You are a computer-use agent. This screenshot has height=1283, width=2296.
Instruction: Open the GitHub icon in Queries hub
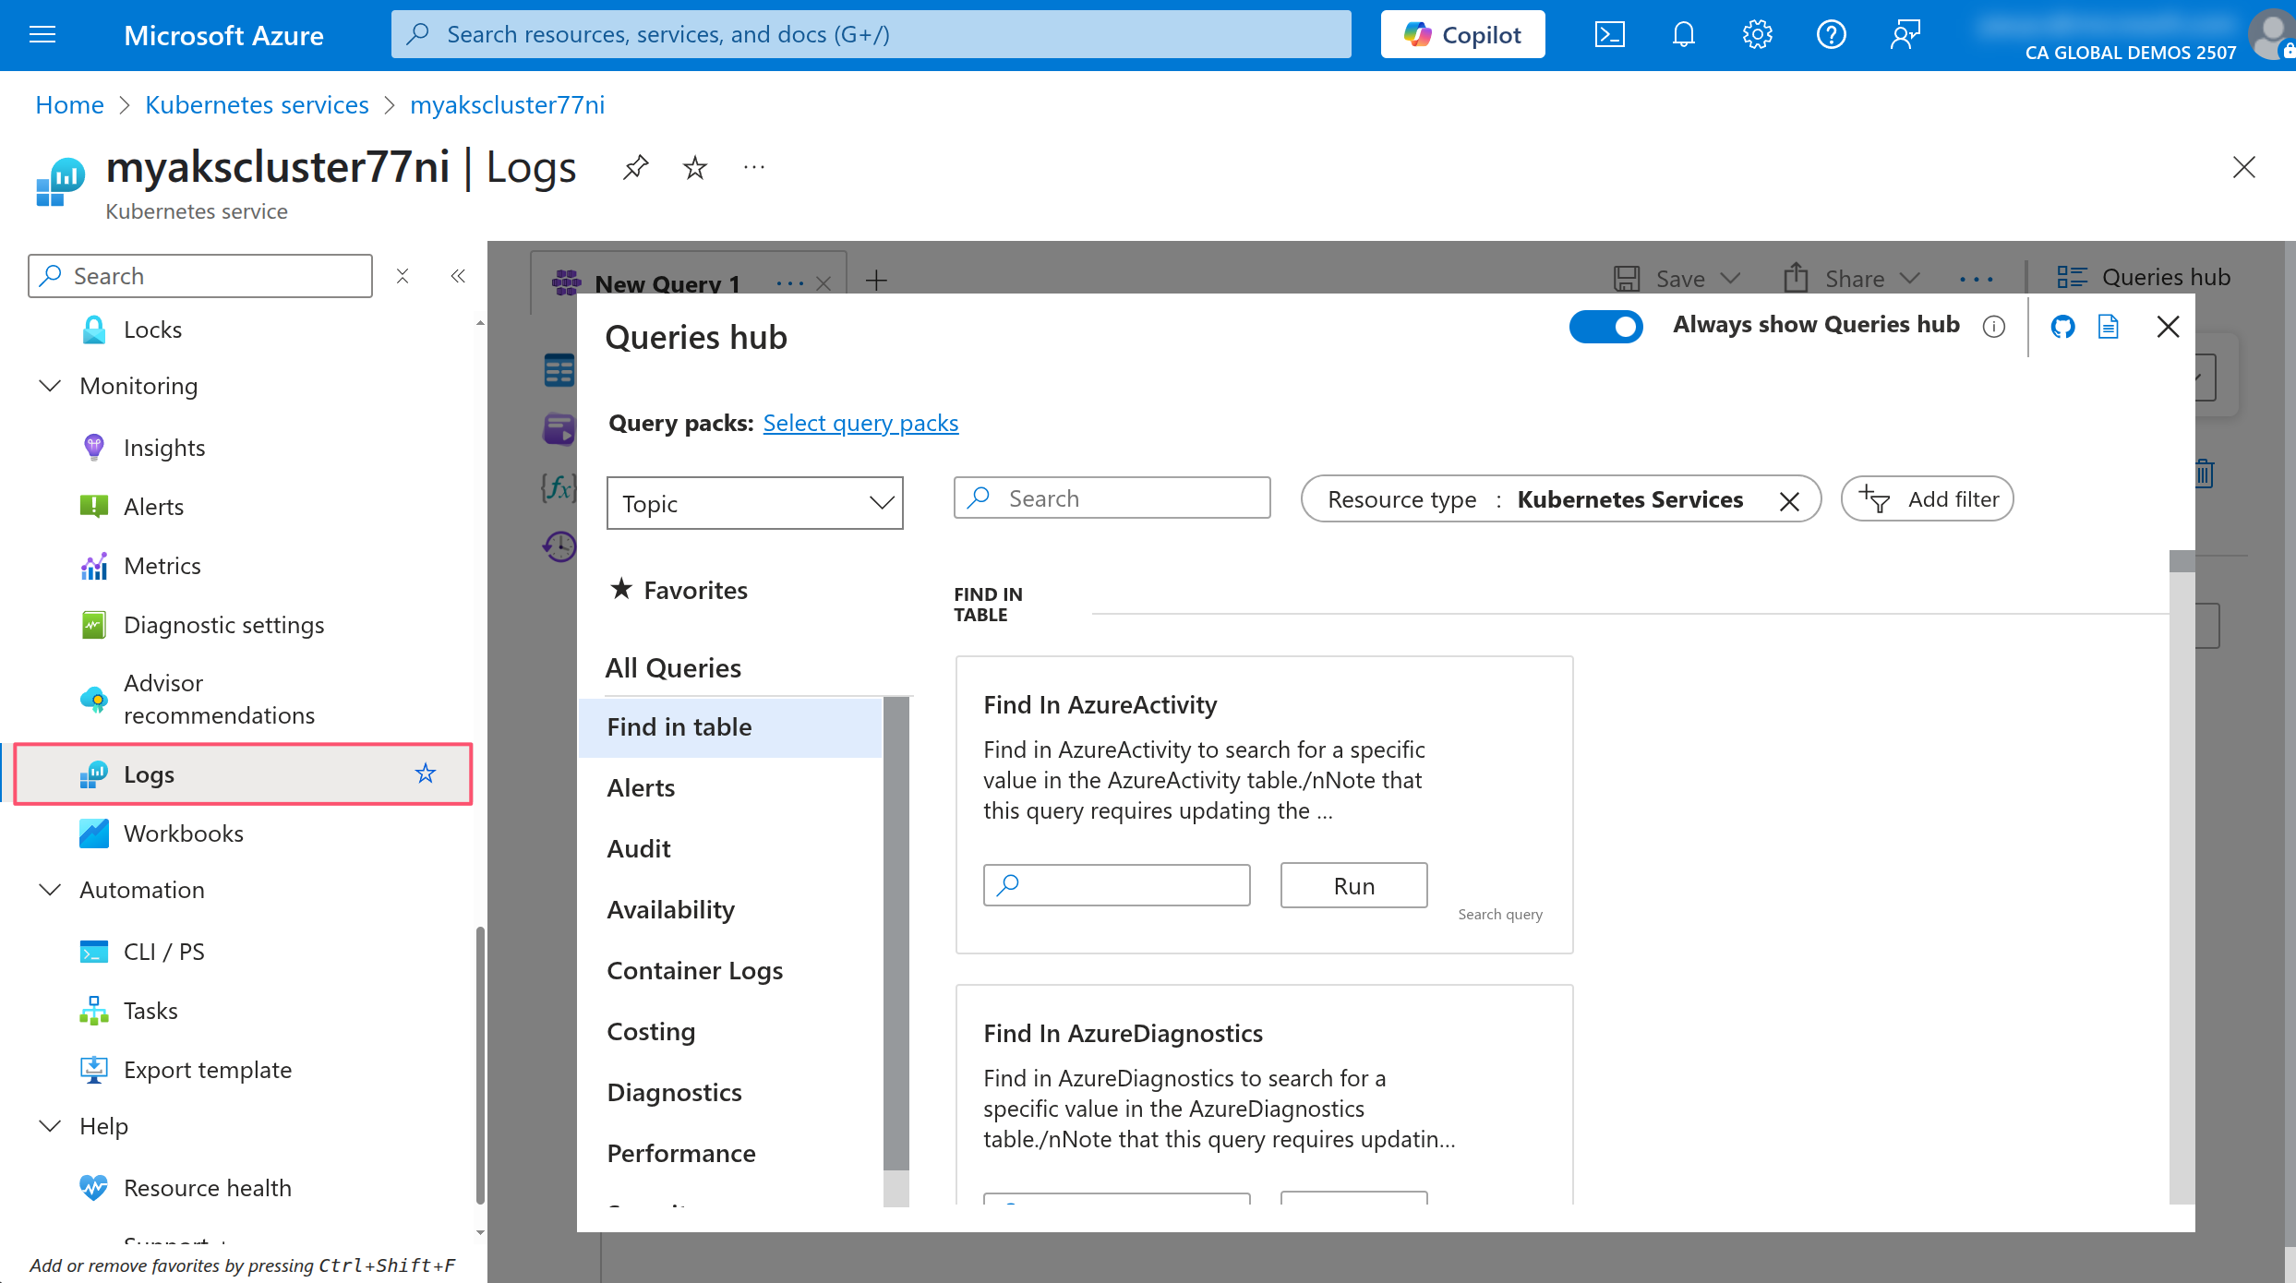point(2062,327)
